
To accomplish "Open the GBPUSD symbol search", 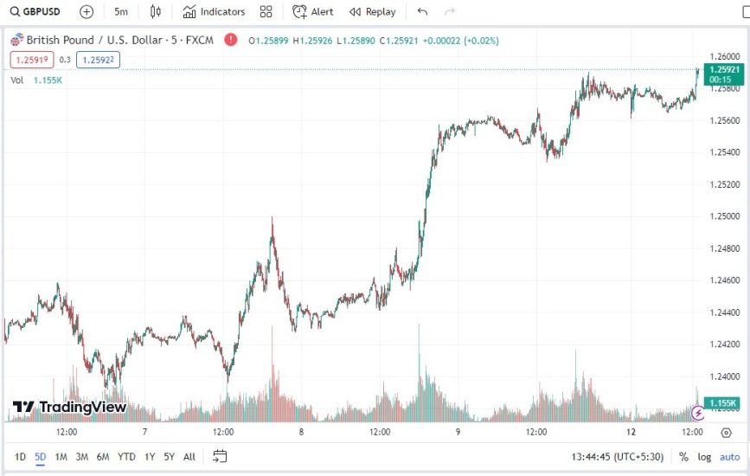I will (x=35, y=12).
